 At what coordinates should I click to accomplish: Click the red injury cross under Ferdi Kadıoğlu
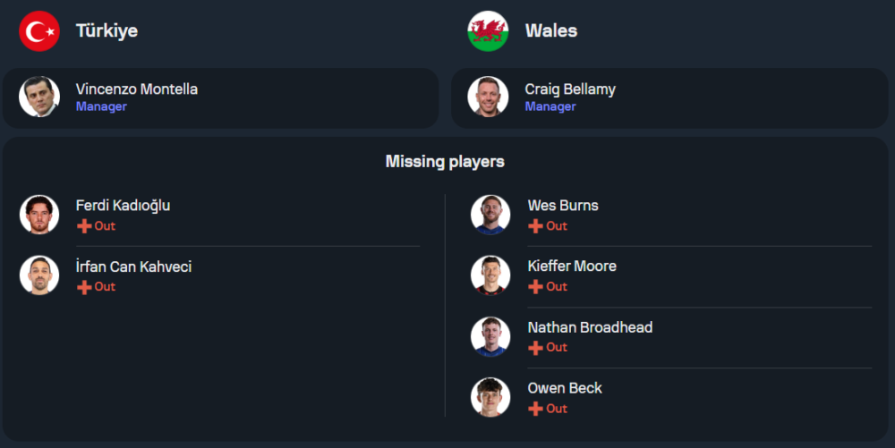[x=84, y=226]
